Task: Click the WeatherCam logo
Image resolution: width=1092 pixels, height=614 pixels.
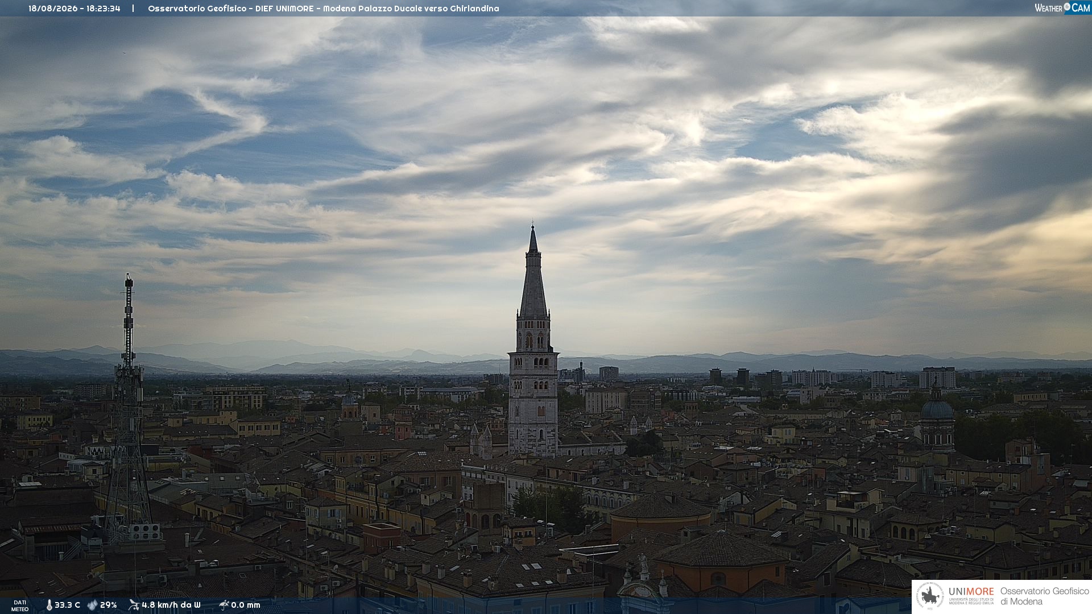Action: [1062, 8]
